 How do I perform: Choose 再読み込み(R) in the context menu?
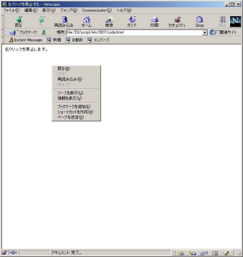click(x=76, y=79)
